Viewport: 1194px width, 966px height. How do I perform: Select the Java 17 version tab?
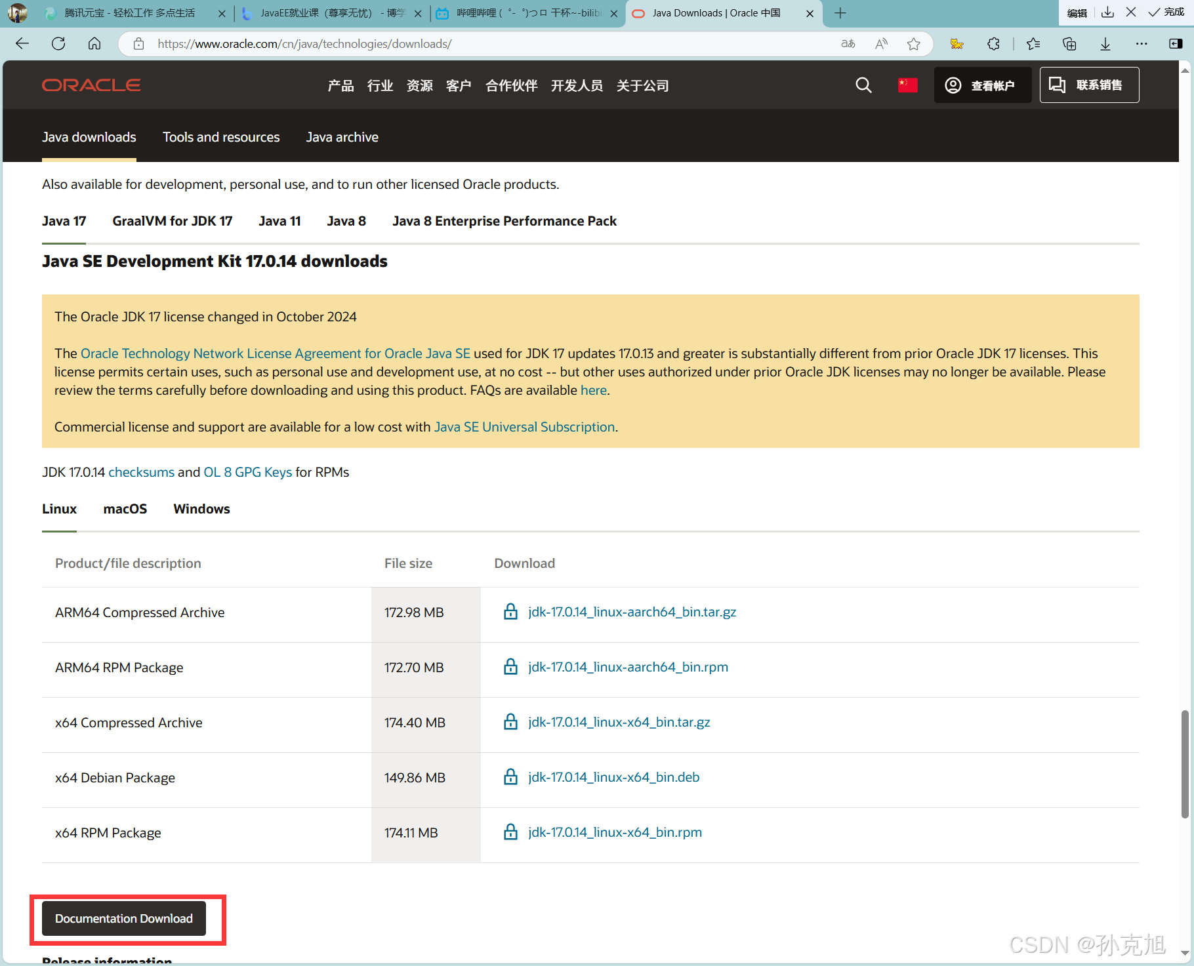(64, 221)
